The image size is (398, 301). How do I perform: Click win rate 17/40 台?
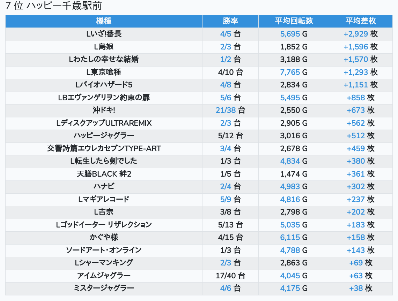[230, 276]
